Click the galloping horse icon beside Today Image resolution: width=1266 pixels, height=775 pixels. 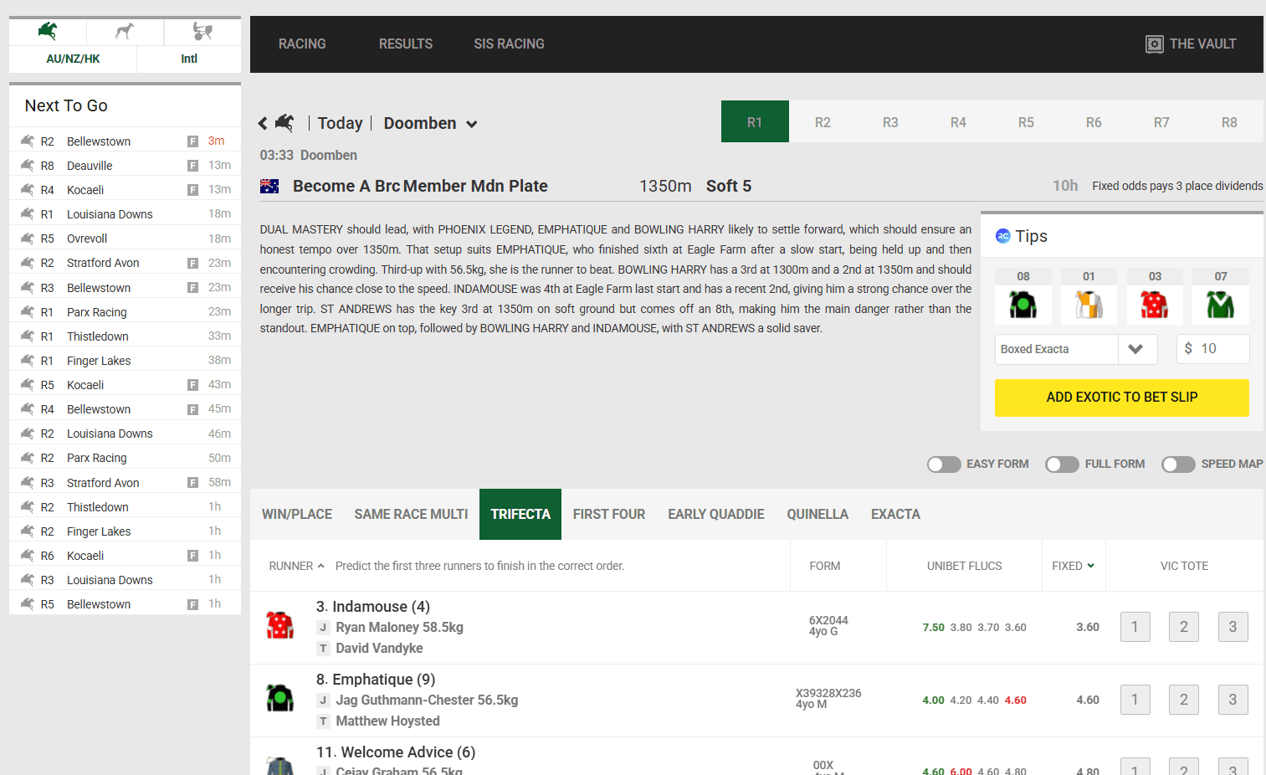[285, 123]
